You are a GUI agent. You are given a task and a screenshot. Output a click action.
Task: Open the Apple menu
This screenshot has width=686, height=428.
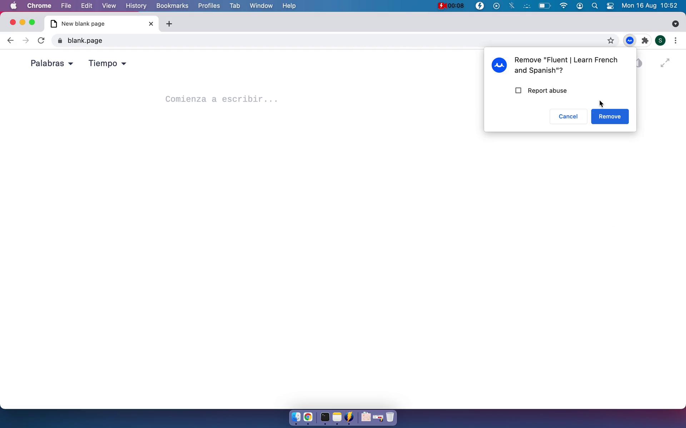13,6
